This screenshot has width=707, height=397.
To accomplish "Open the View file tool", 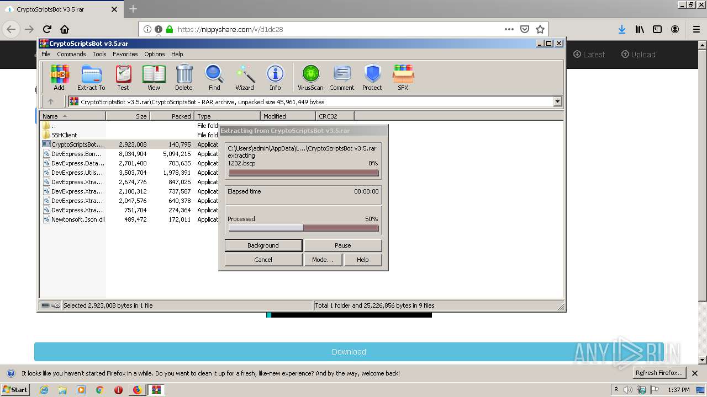I will point(154,77).
